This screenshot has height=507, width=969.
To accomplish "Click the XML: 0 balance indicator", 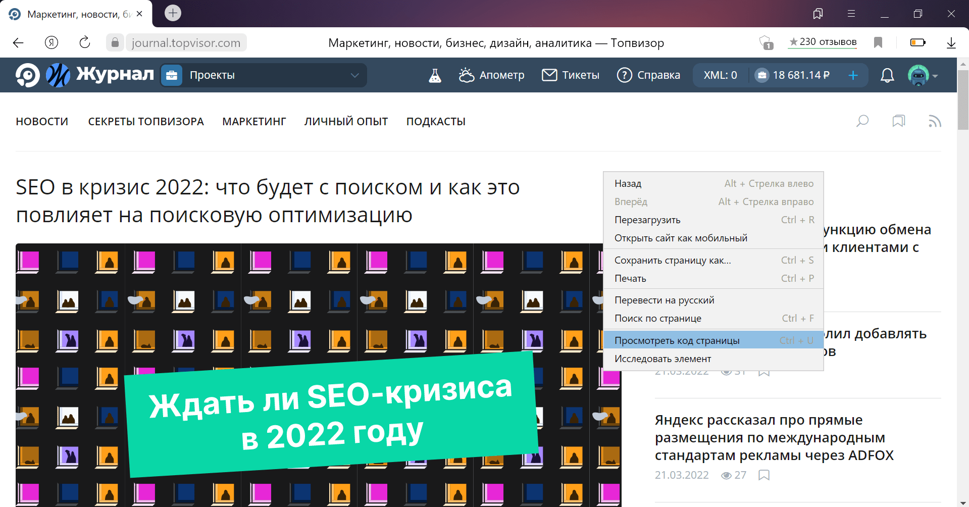I will pos(720,75).
